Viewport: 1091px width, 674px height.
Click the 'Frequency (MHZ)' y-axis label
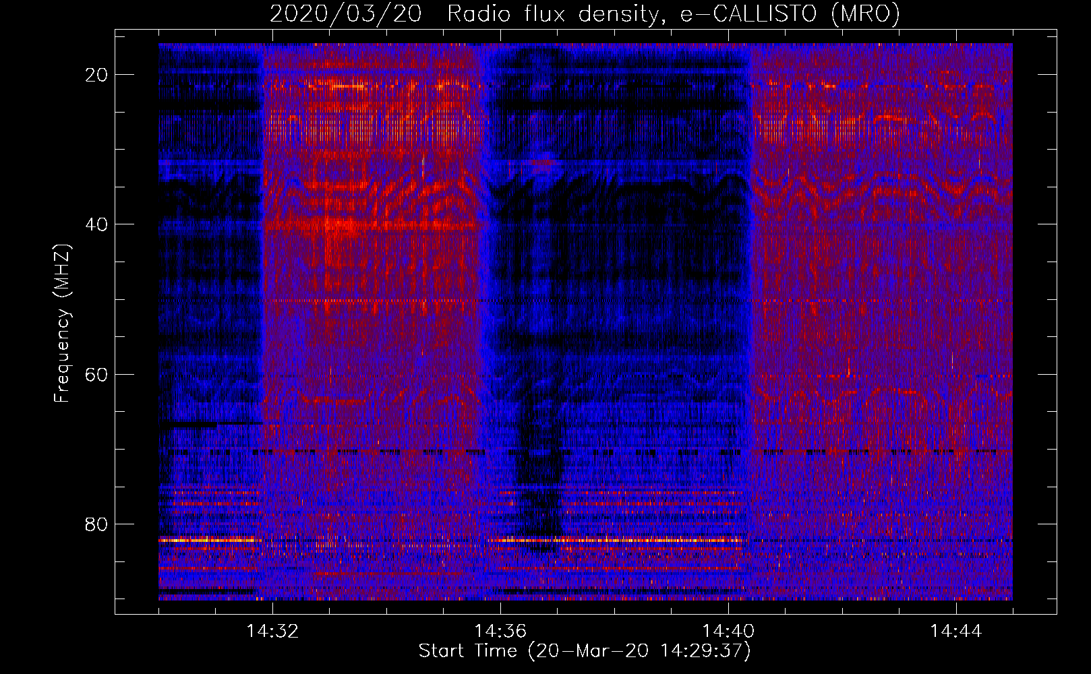[62, 324]
